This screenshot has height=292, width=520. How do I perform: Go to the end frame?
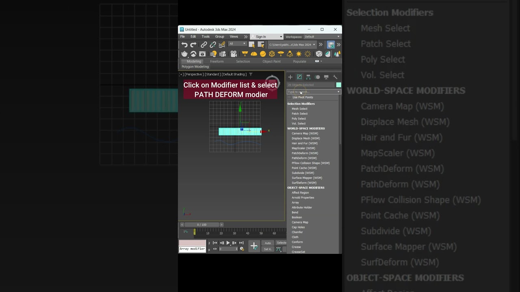pos(241,243)
